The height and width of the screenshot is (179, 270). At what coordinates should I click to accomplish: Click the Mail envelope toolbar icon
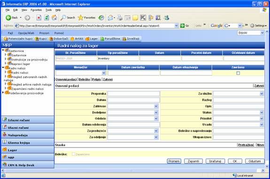(x=110, y=17)
